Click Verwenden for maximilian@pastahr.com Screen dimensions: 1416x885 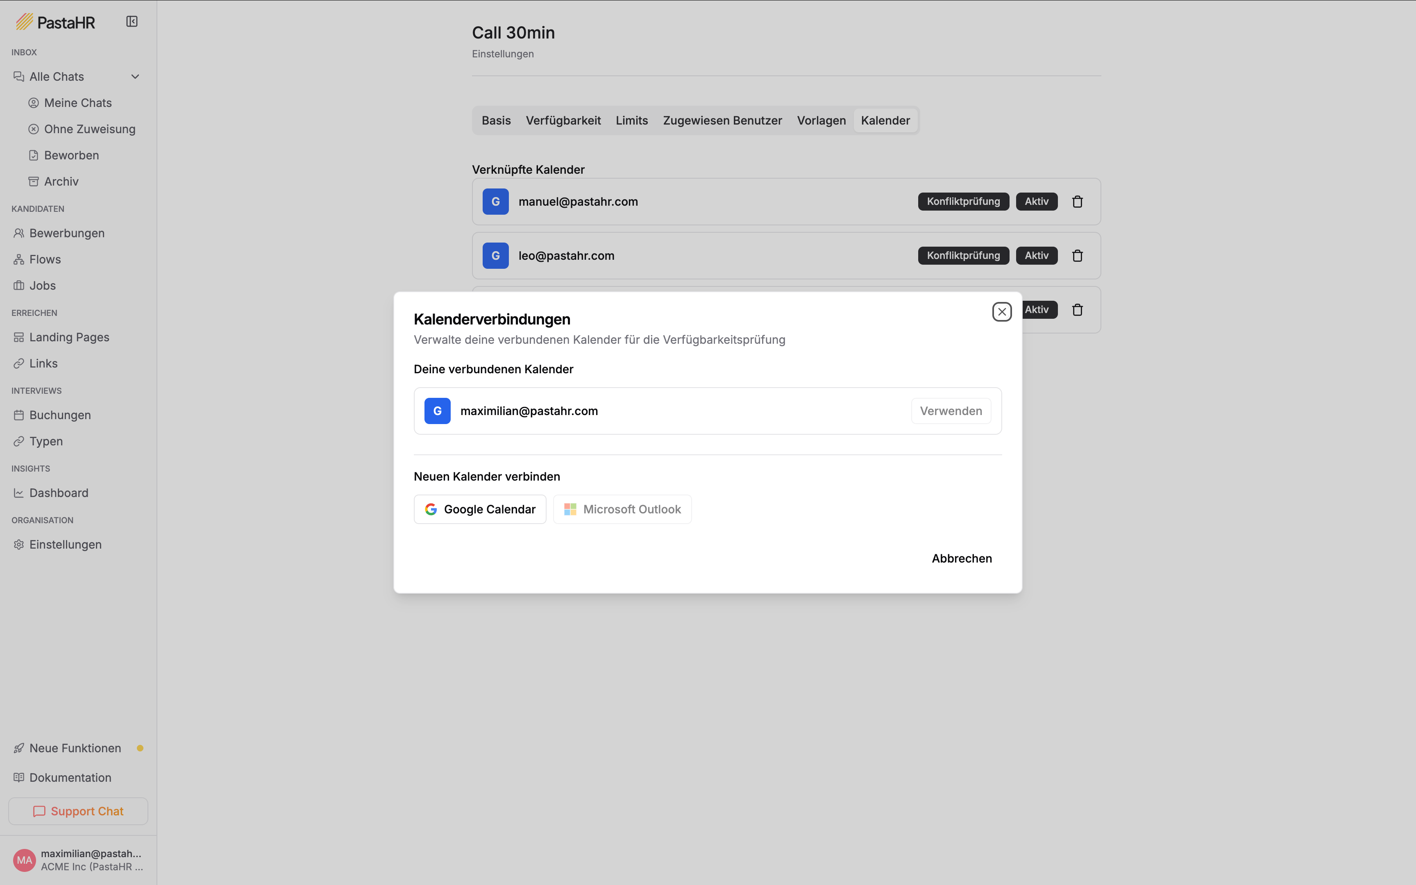[x=951, y=411]
